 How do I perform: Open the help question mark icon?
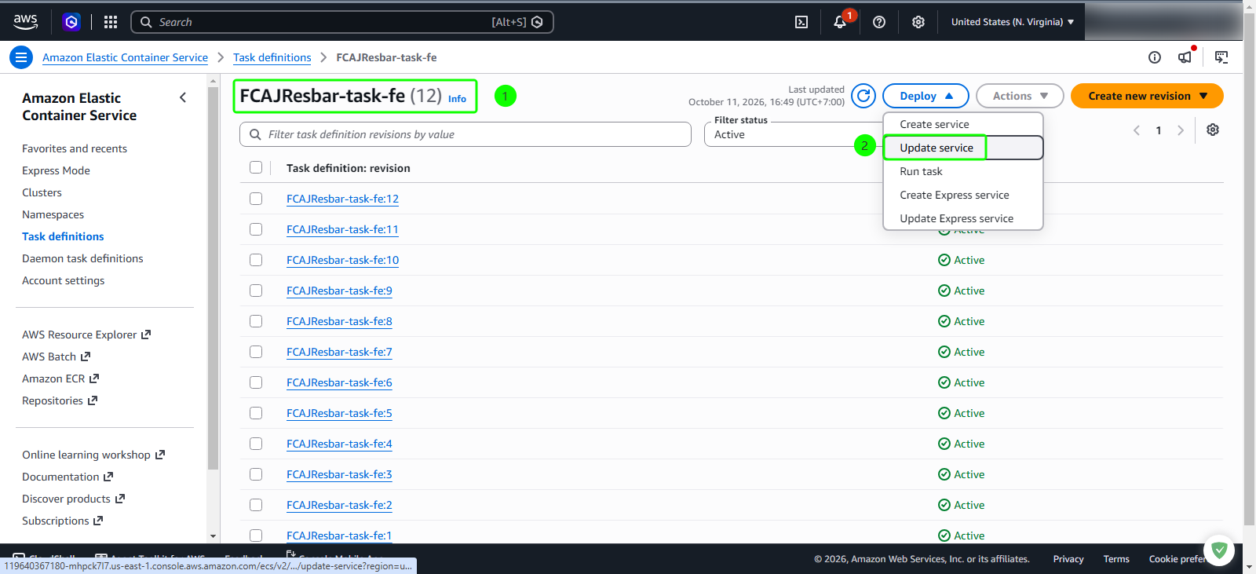[879, 22]
